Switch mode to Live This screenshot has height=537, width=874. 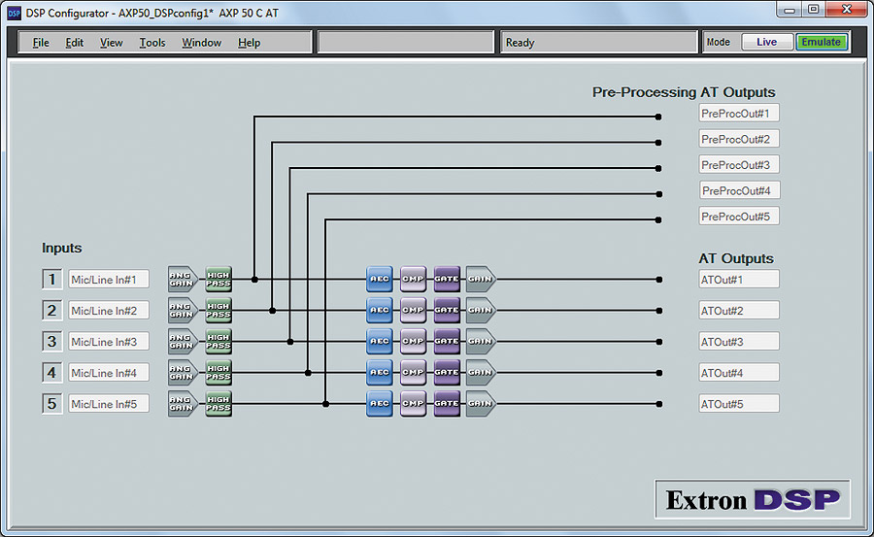pyautogui.click(x=767, y=42)
